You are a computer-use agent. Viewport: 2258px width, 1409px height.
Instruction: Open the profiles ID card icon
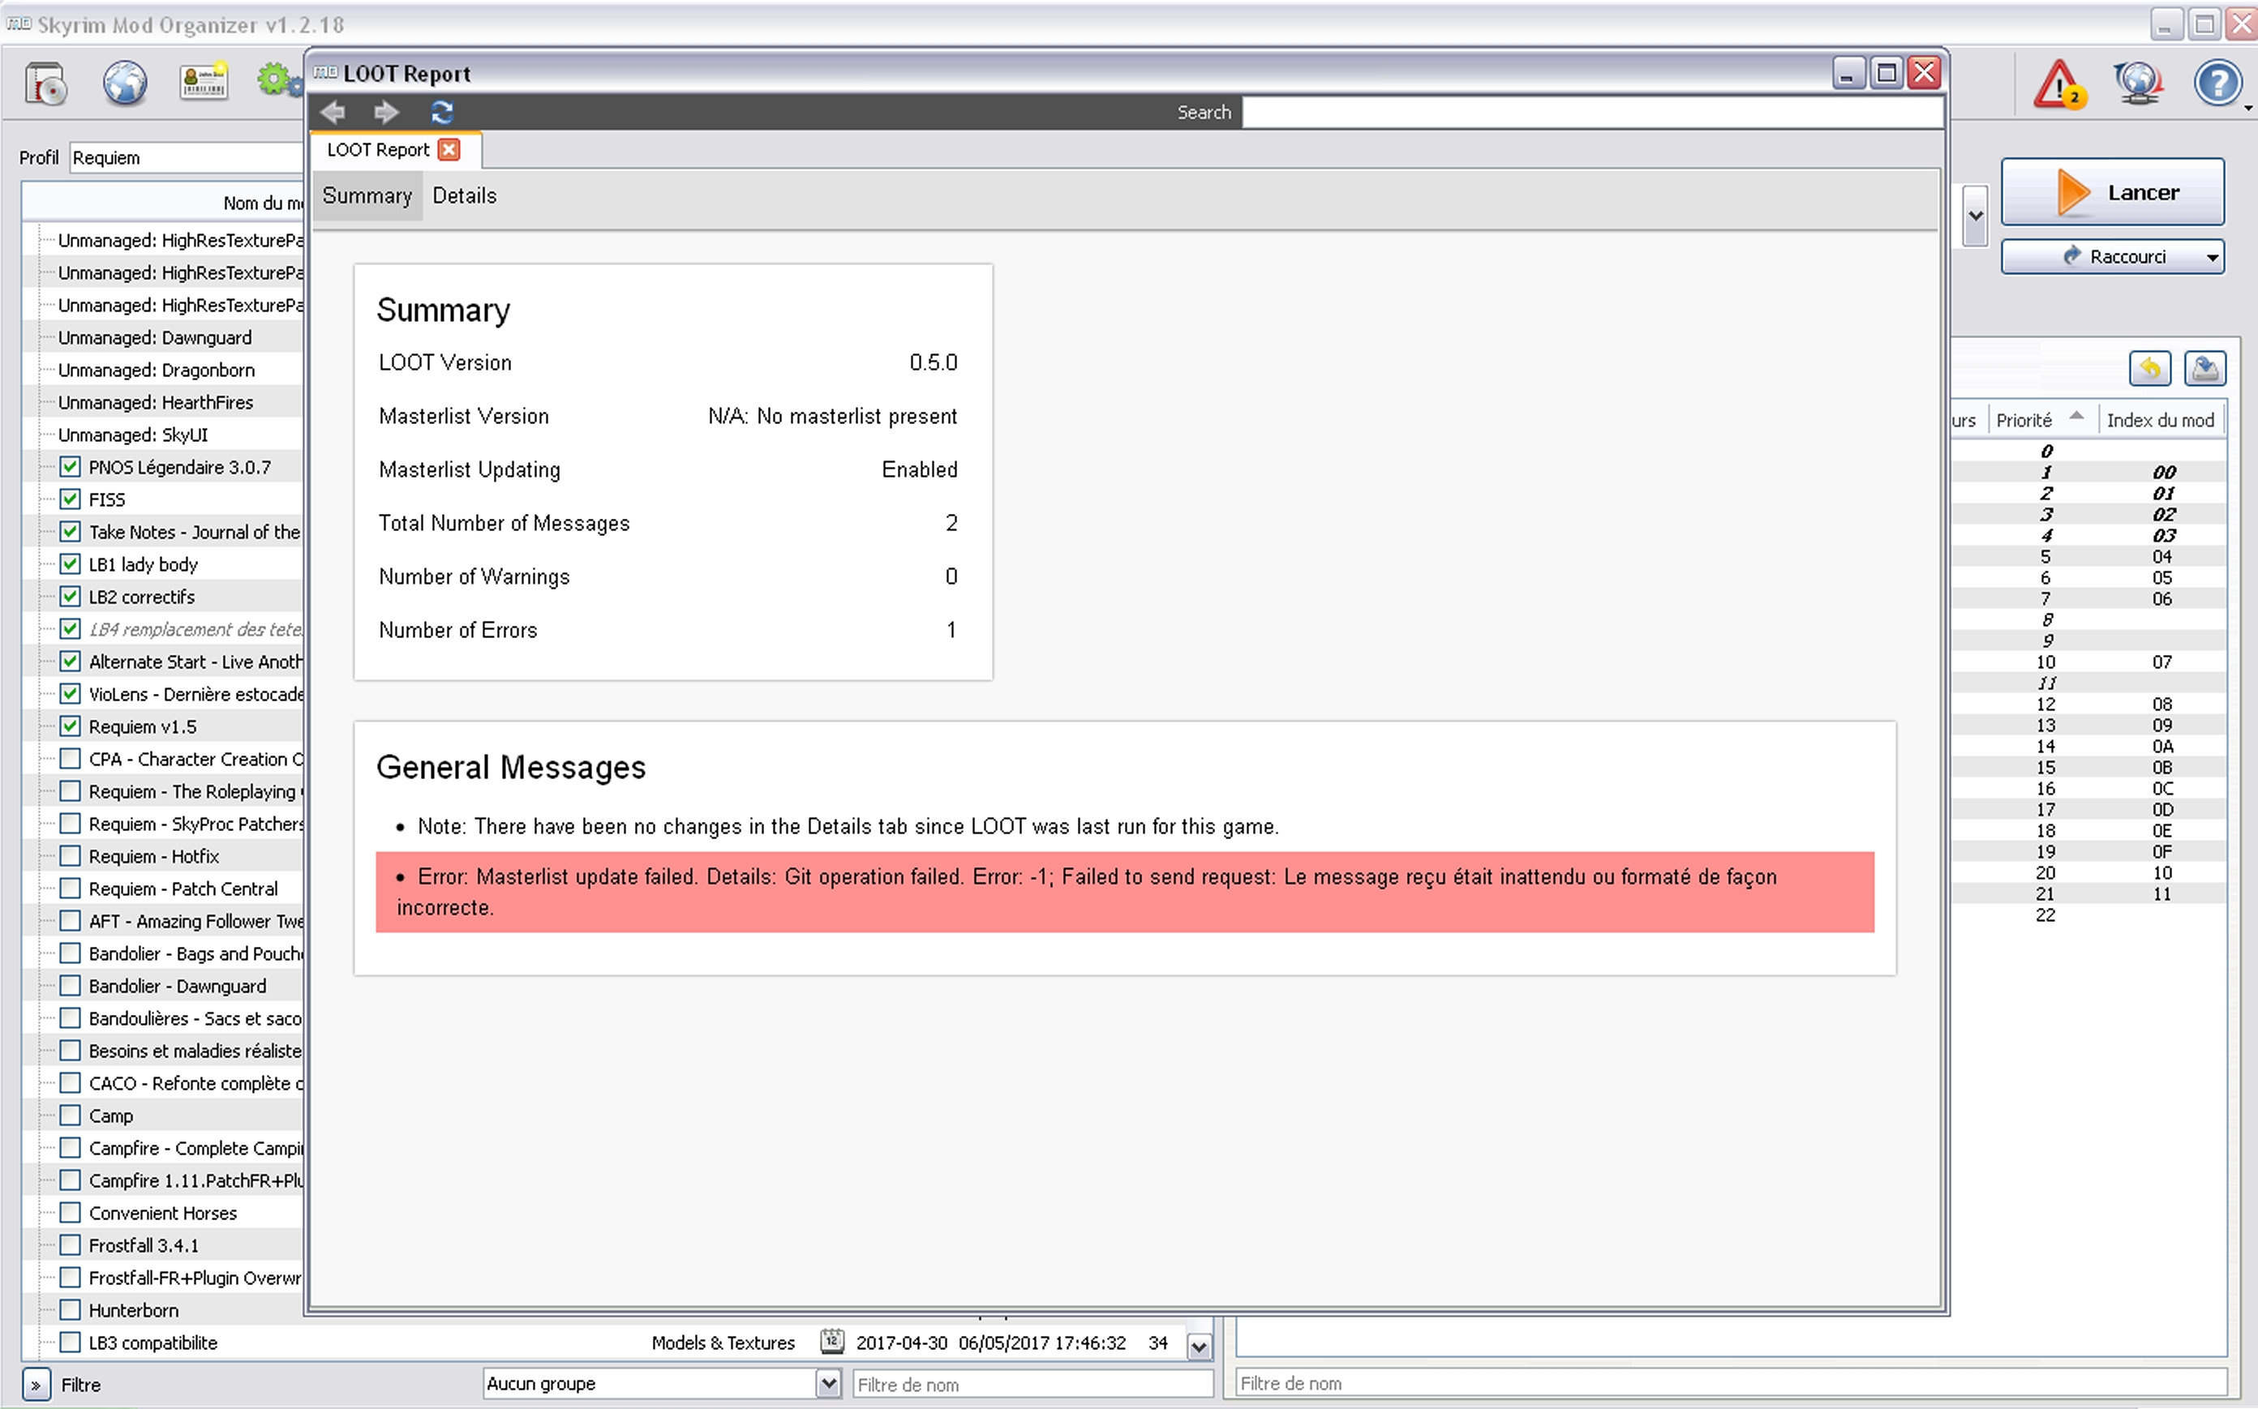204,83
